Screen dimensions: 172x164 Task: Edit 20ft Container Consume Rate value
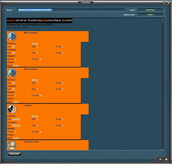37,89
